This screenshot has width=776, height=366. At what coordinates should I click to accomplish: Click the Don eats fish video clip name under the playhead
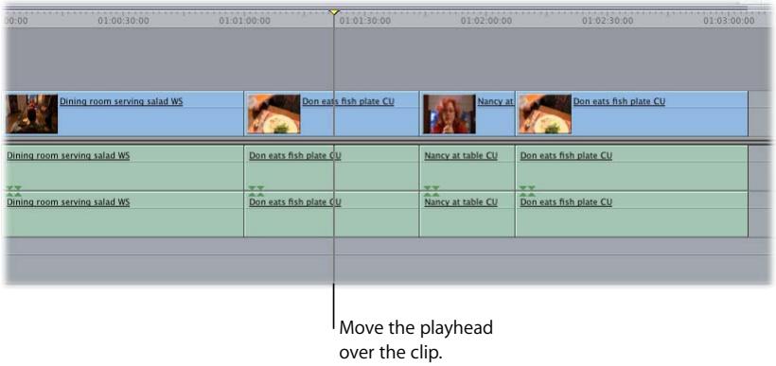pyautogui.click(x=348, y=101)
